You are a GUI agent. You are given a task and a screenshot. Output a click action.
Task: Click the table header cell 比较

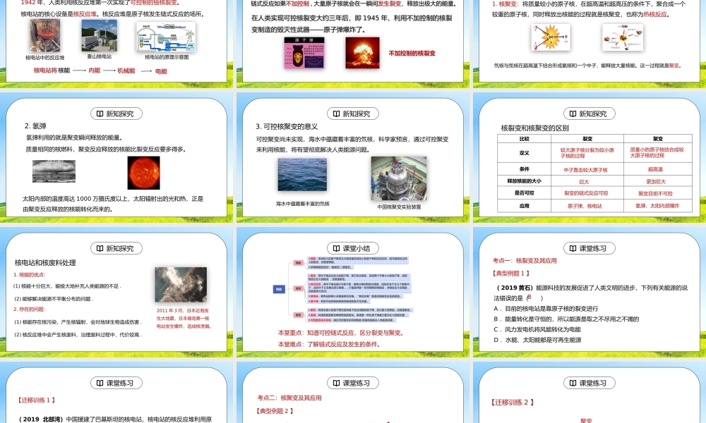pos(524,139)
